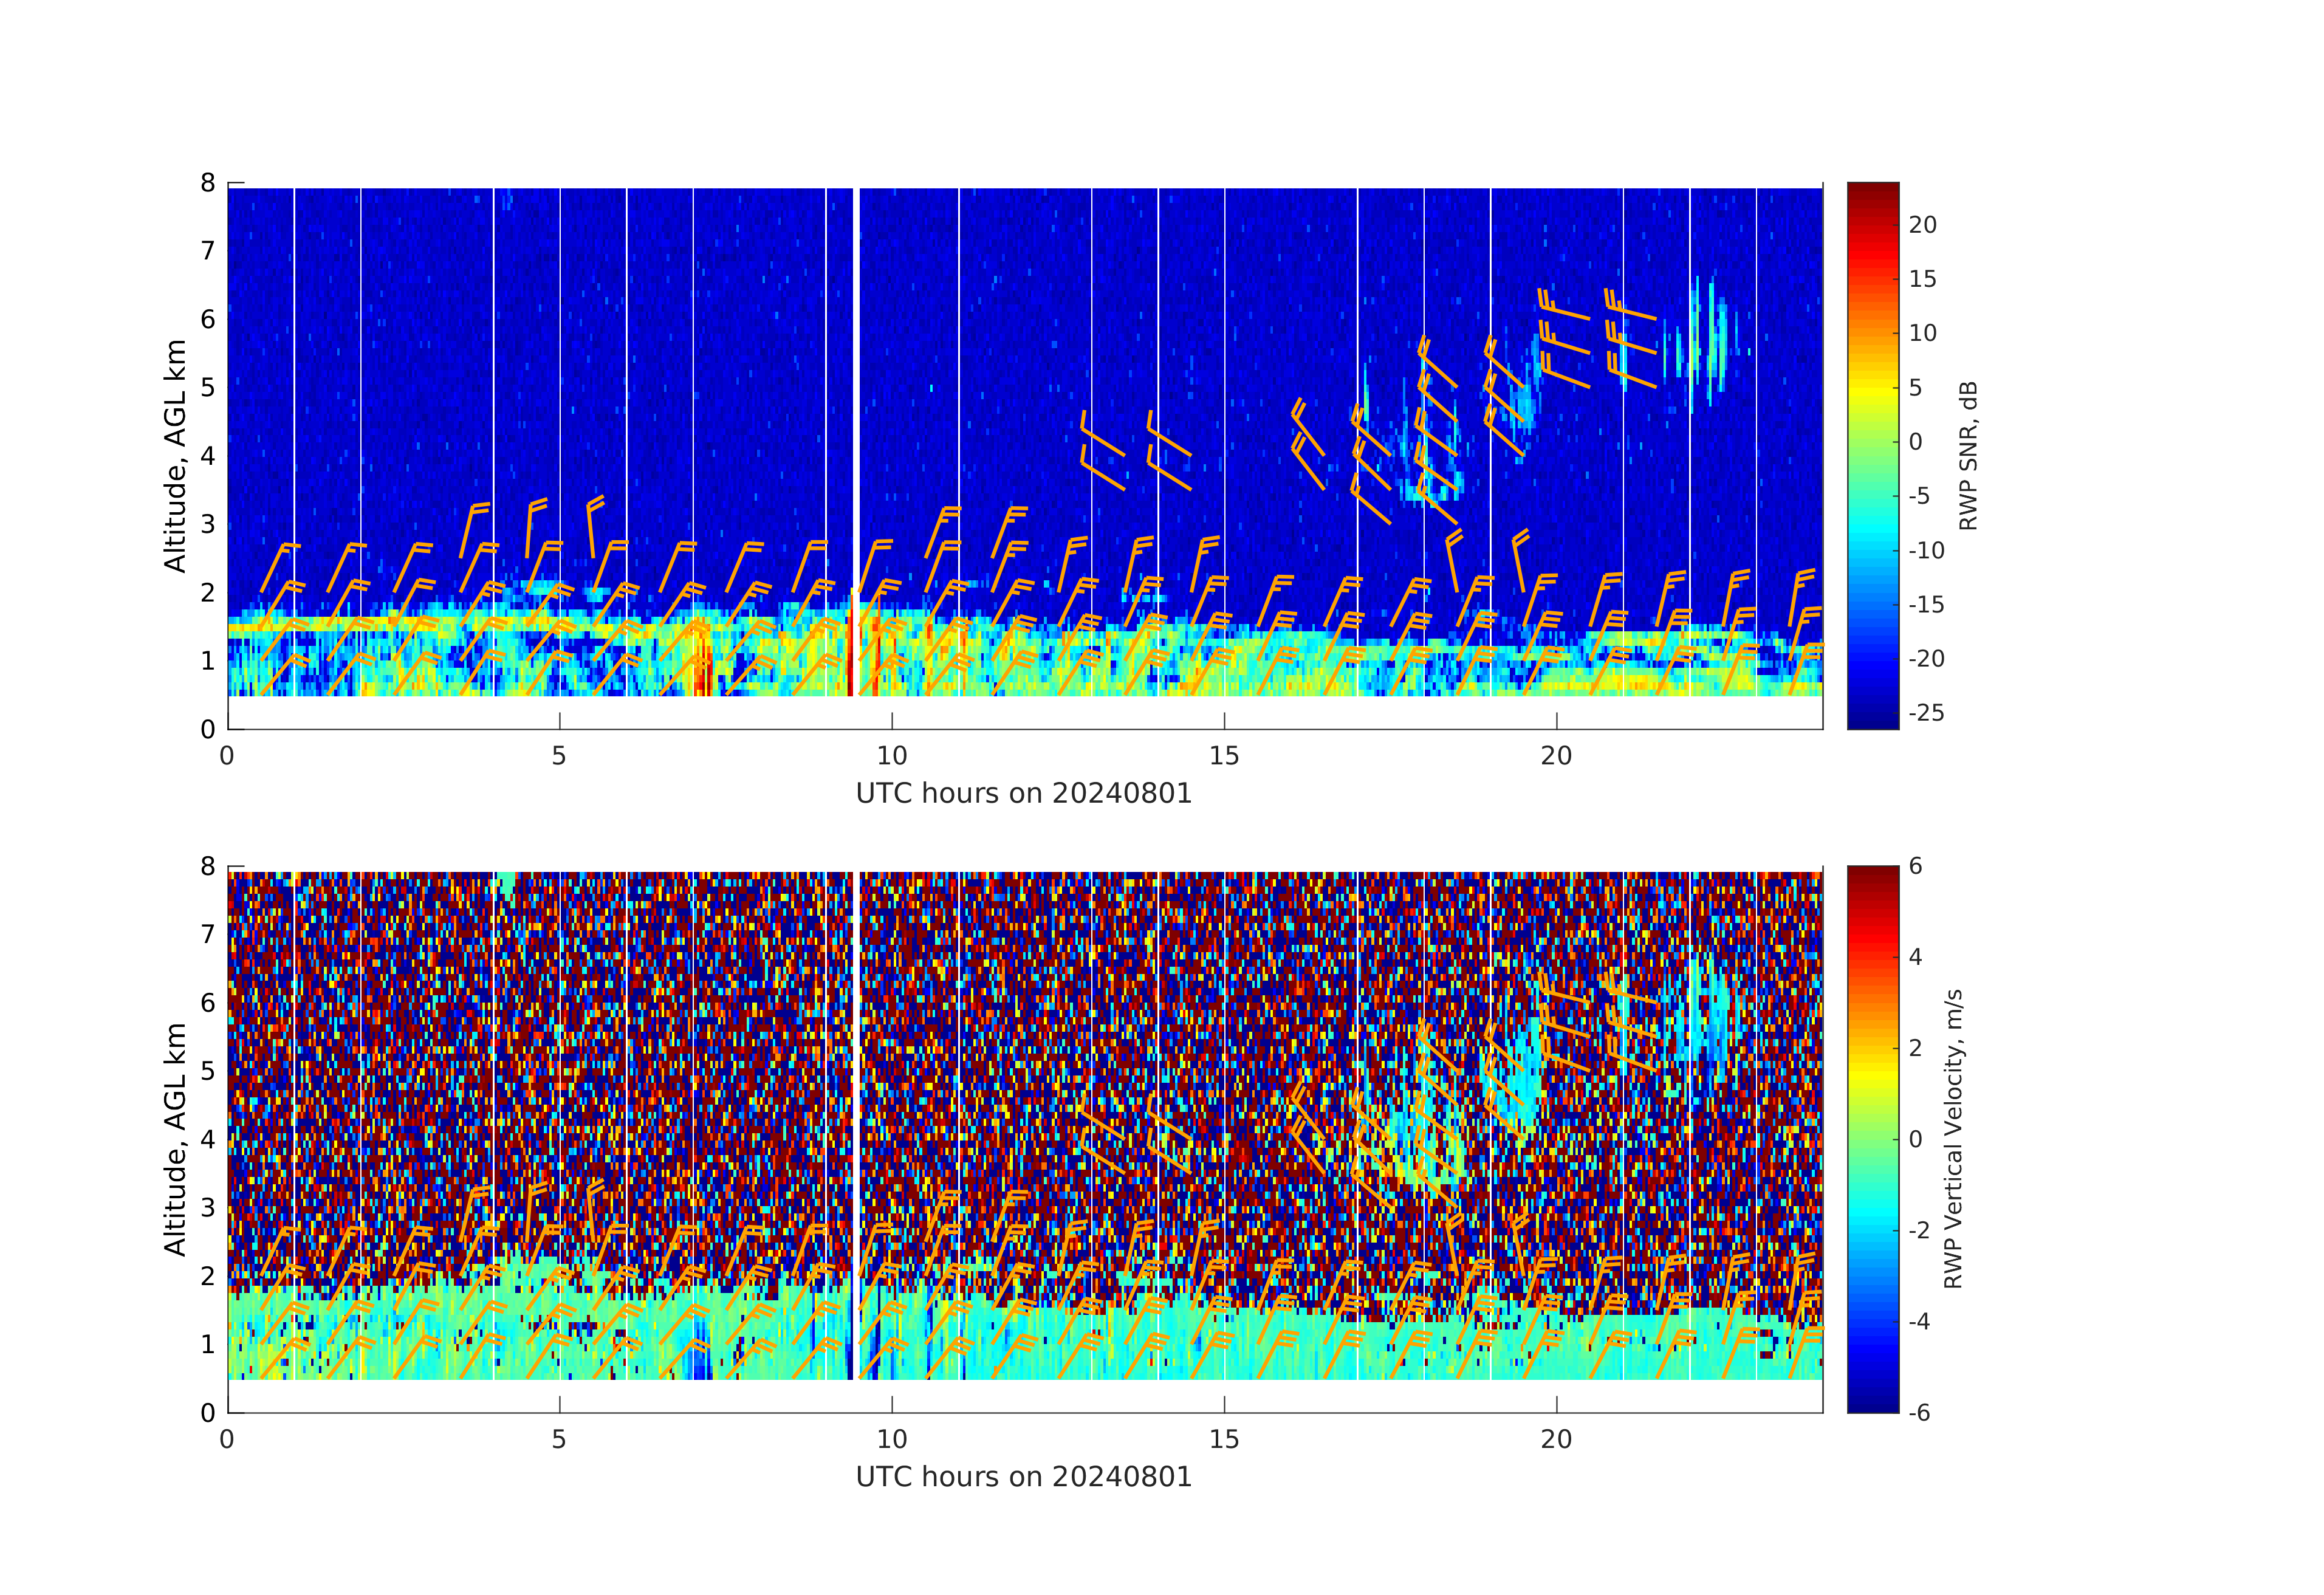Click the white data gap in SNR plot
Screen dimensions: 2324x1595
856,400
